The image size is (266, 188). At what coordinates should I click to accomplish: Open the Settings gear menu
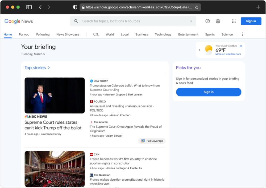click(x=218, y=21)
